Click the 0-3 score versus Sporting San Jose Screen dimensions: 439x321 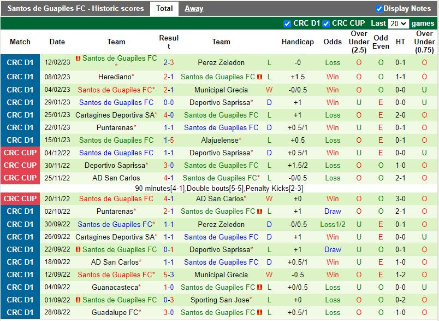tap(169, 300)
